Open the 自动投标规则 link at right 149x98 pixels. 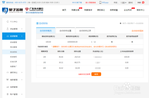tap(137, 31)
